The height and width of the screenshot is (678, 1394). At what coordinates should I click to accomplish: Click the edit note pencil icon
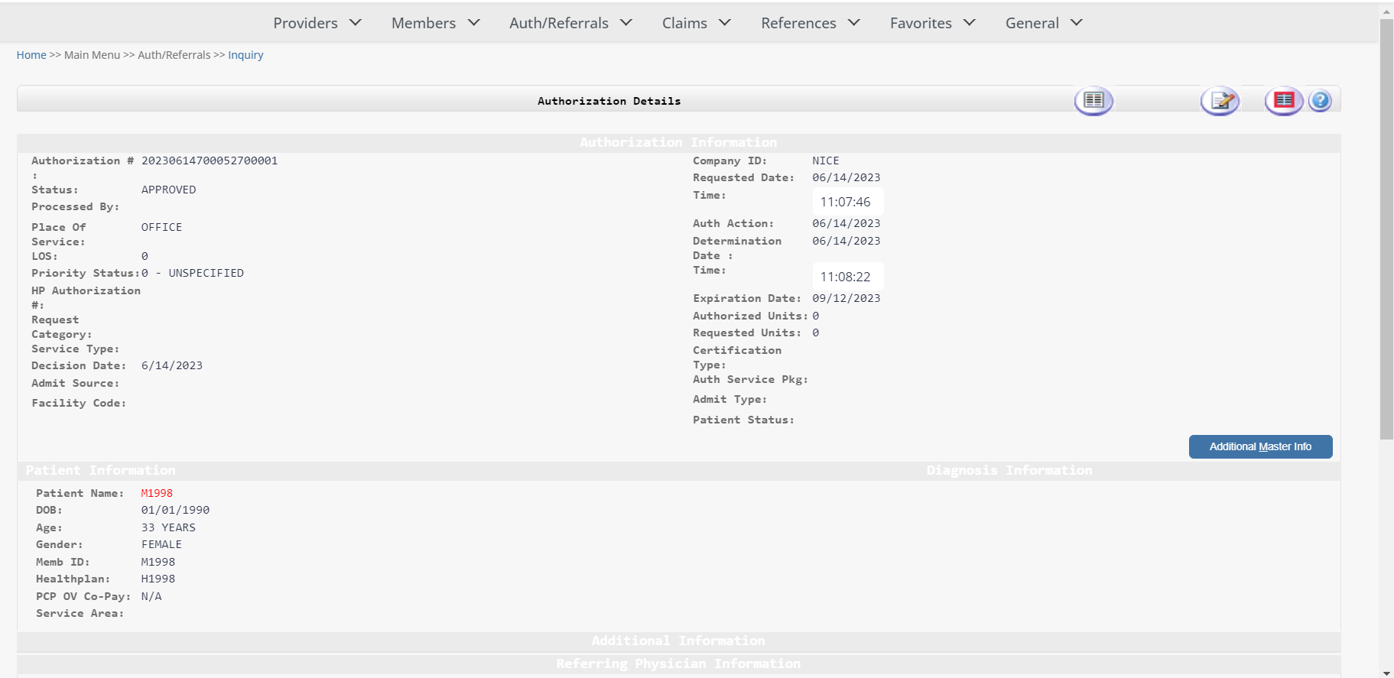(x=1220, y=100)
